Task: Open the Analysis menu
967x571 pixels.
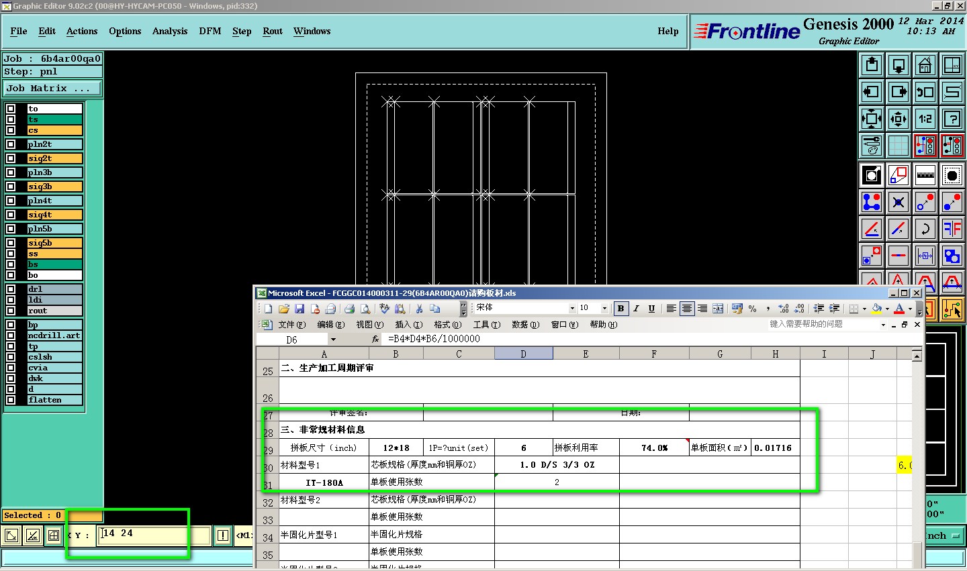Action: [x=170, y=32]
